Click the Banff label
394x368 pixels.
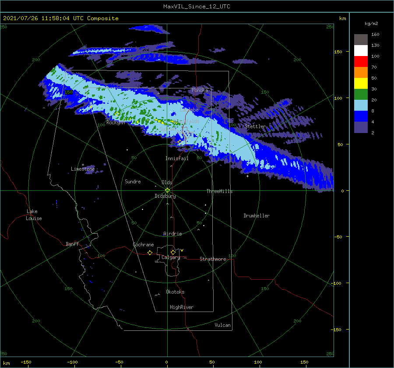coord(72,244)
